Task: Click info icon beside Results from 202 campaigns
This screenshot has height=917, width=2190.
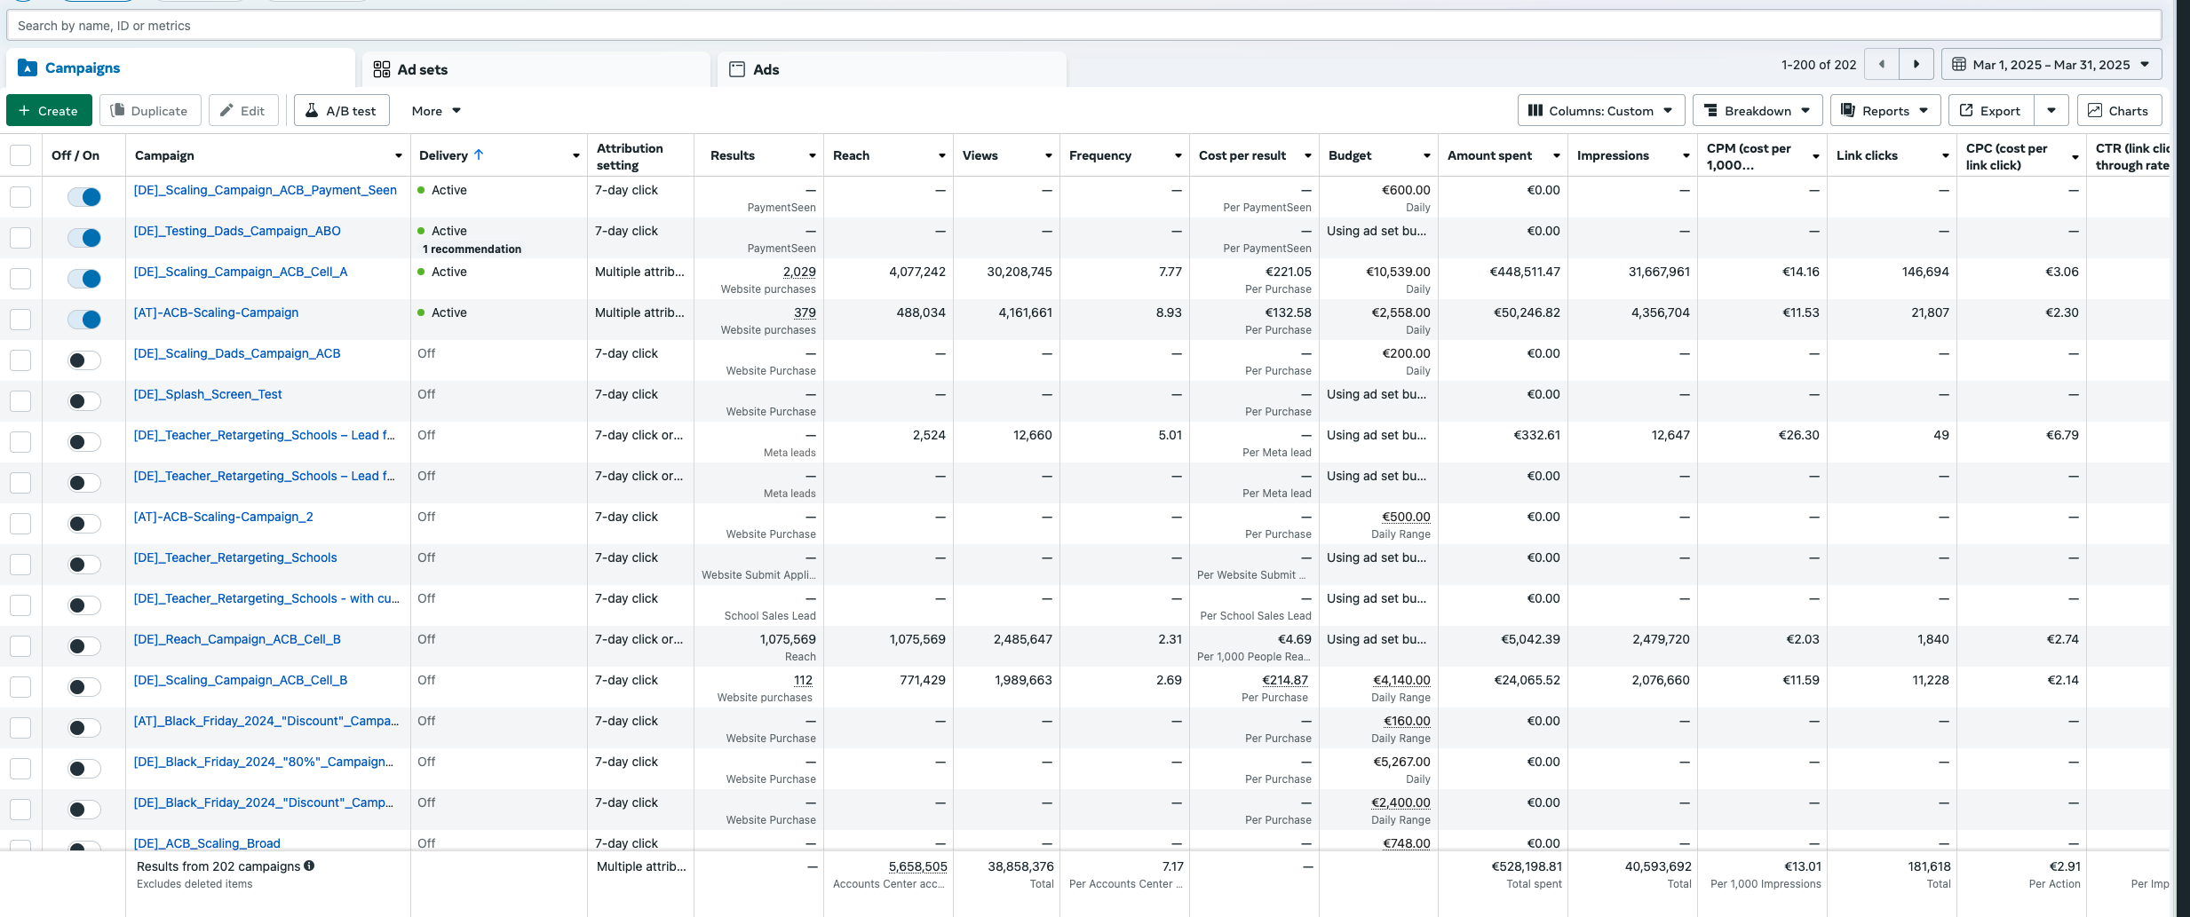Action: point(309,866)
